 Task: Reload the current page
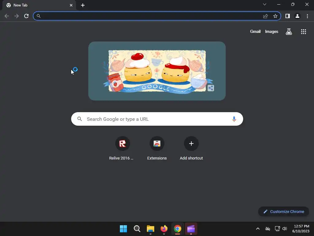pos(26,16)
